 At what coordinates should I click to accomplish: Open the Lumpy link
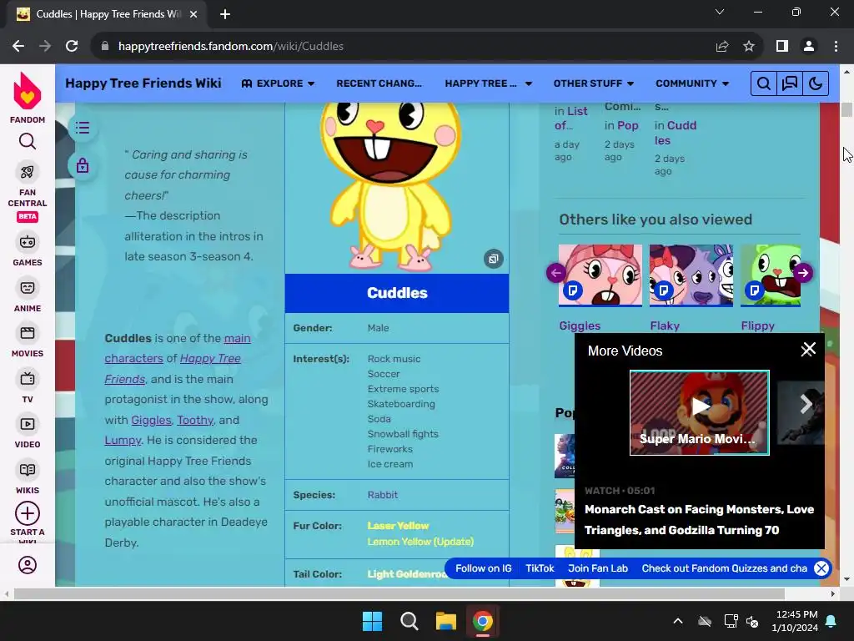coord(123,441)
